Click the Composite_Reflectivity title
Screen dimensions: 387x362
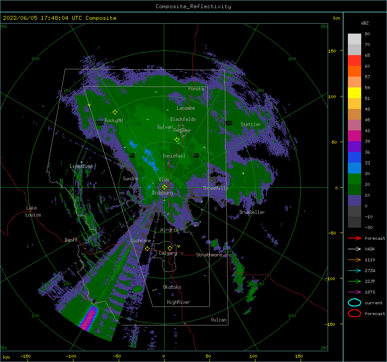point(193,6)
